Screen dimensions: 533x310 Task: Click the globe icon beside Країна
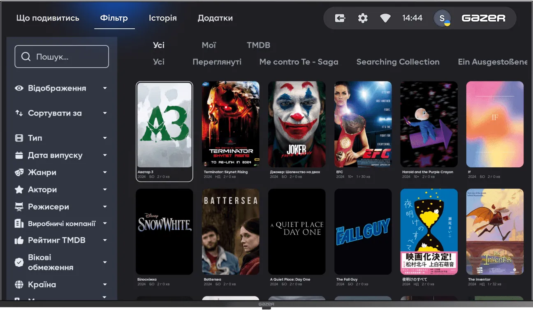(19, 285)
